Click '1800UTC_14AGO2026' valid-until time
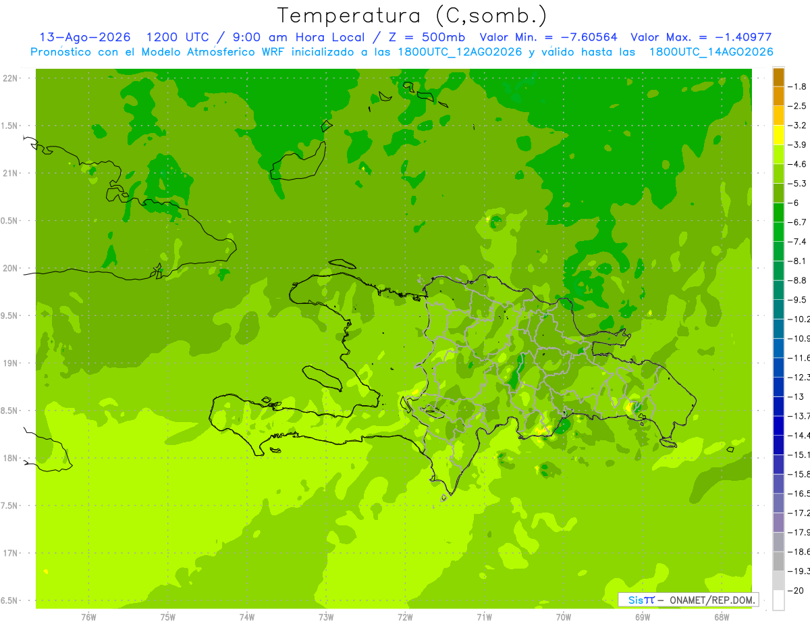Viewport: 810px width, 626px height. click(711, 52)
